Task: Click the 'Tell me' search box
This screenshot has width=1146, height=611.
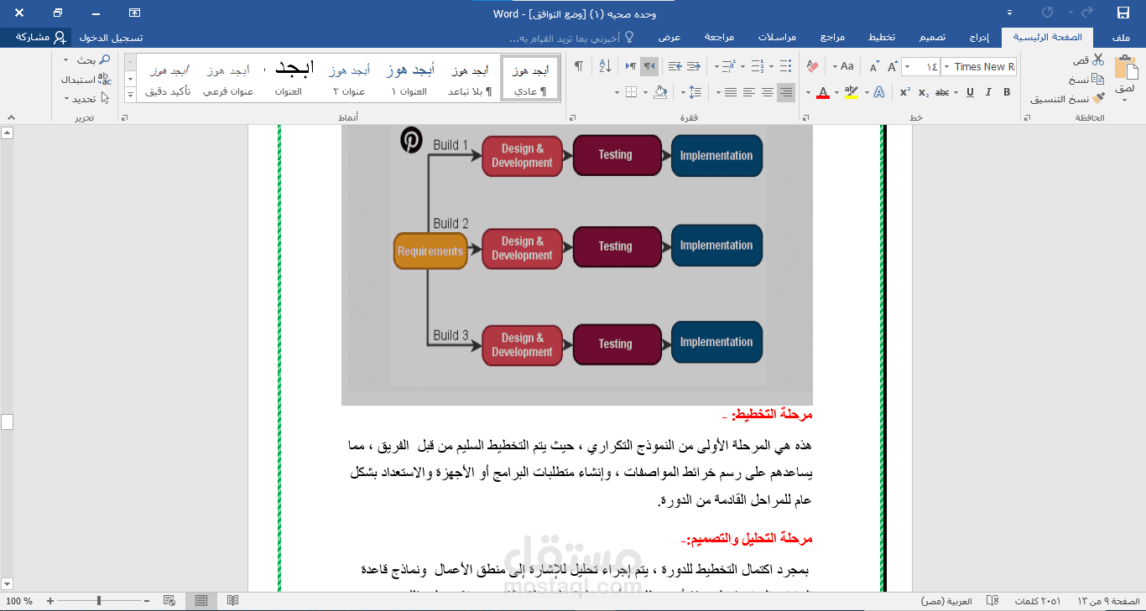Action: pos(570,38)
